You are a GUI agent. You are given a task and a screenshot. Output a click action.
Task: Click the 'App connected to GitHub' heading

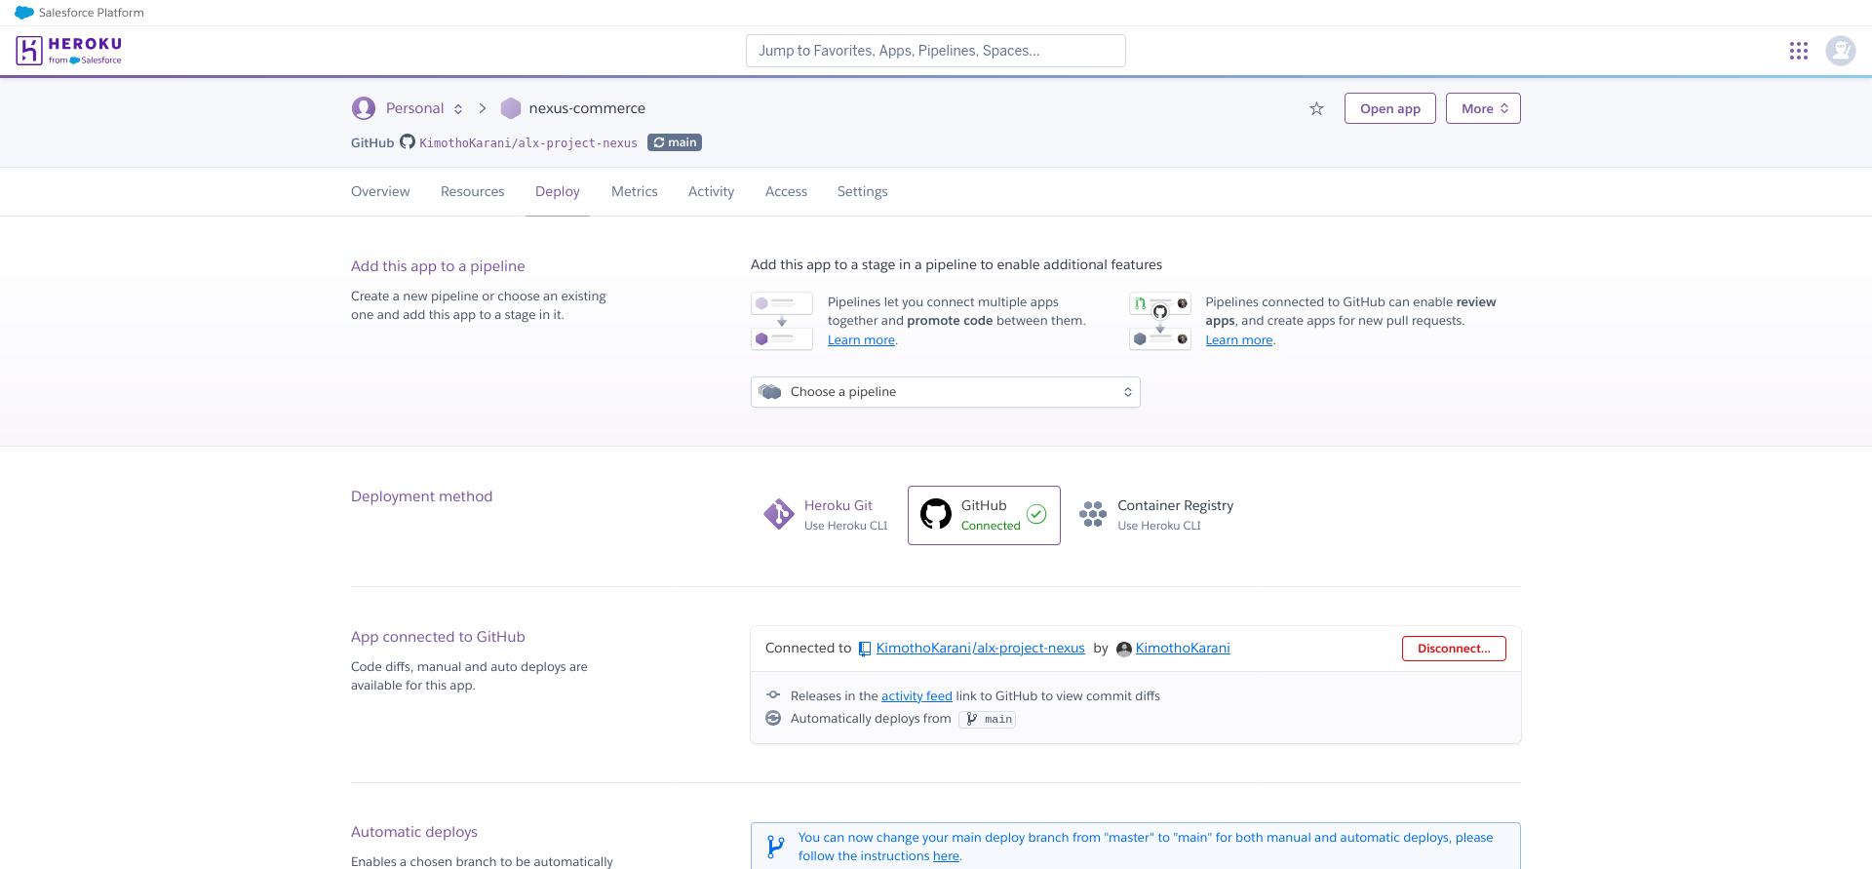(x=438, y=637)
